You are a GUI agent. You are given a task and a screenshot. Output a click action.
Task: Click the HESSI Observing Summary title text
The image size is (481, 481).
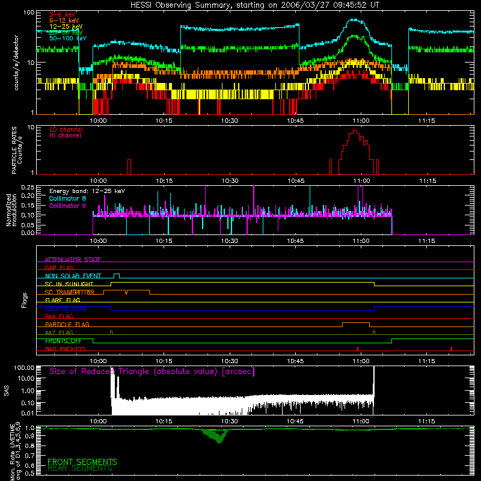pos(255,5)
